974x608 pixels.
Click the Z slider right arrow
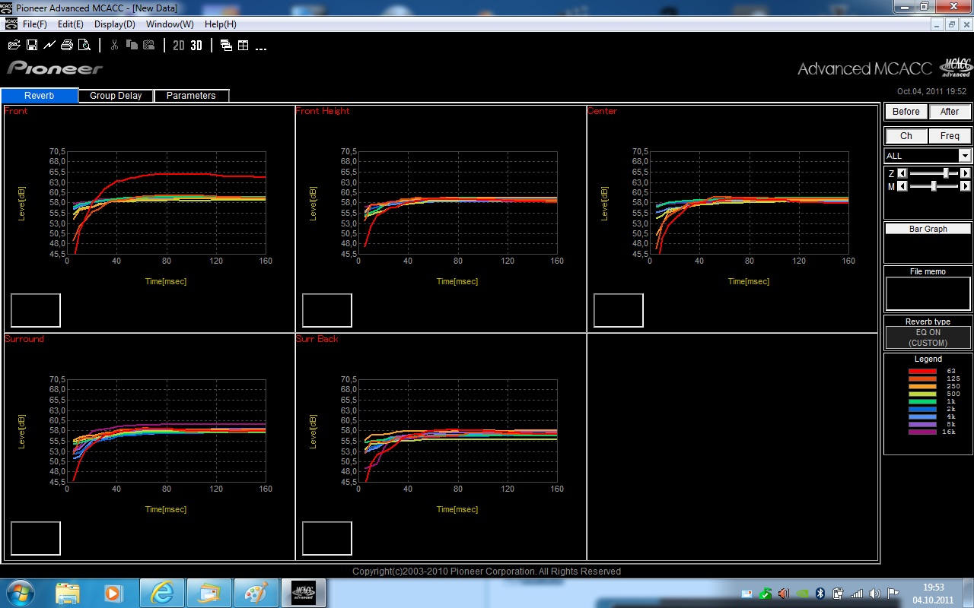[x=966, y=173]
